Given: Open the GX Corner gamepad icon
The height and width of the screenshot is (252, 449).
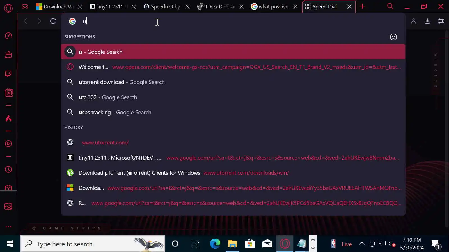Looking at the screenshot, I should pyautogui.click(x=25, y=6).
